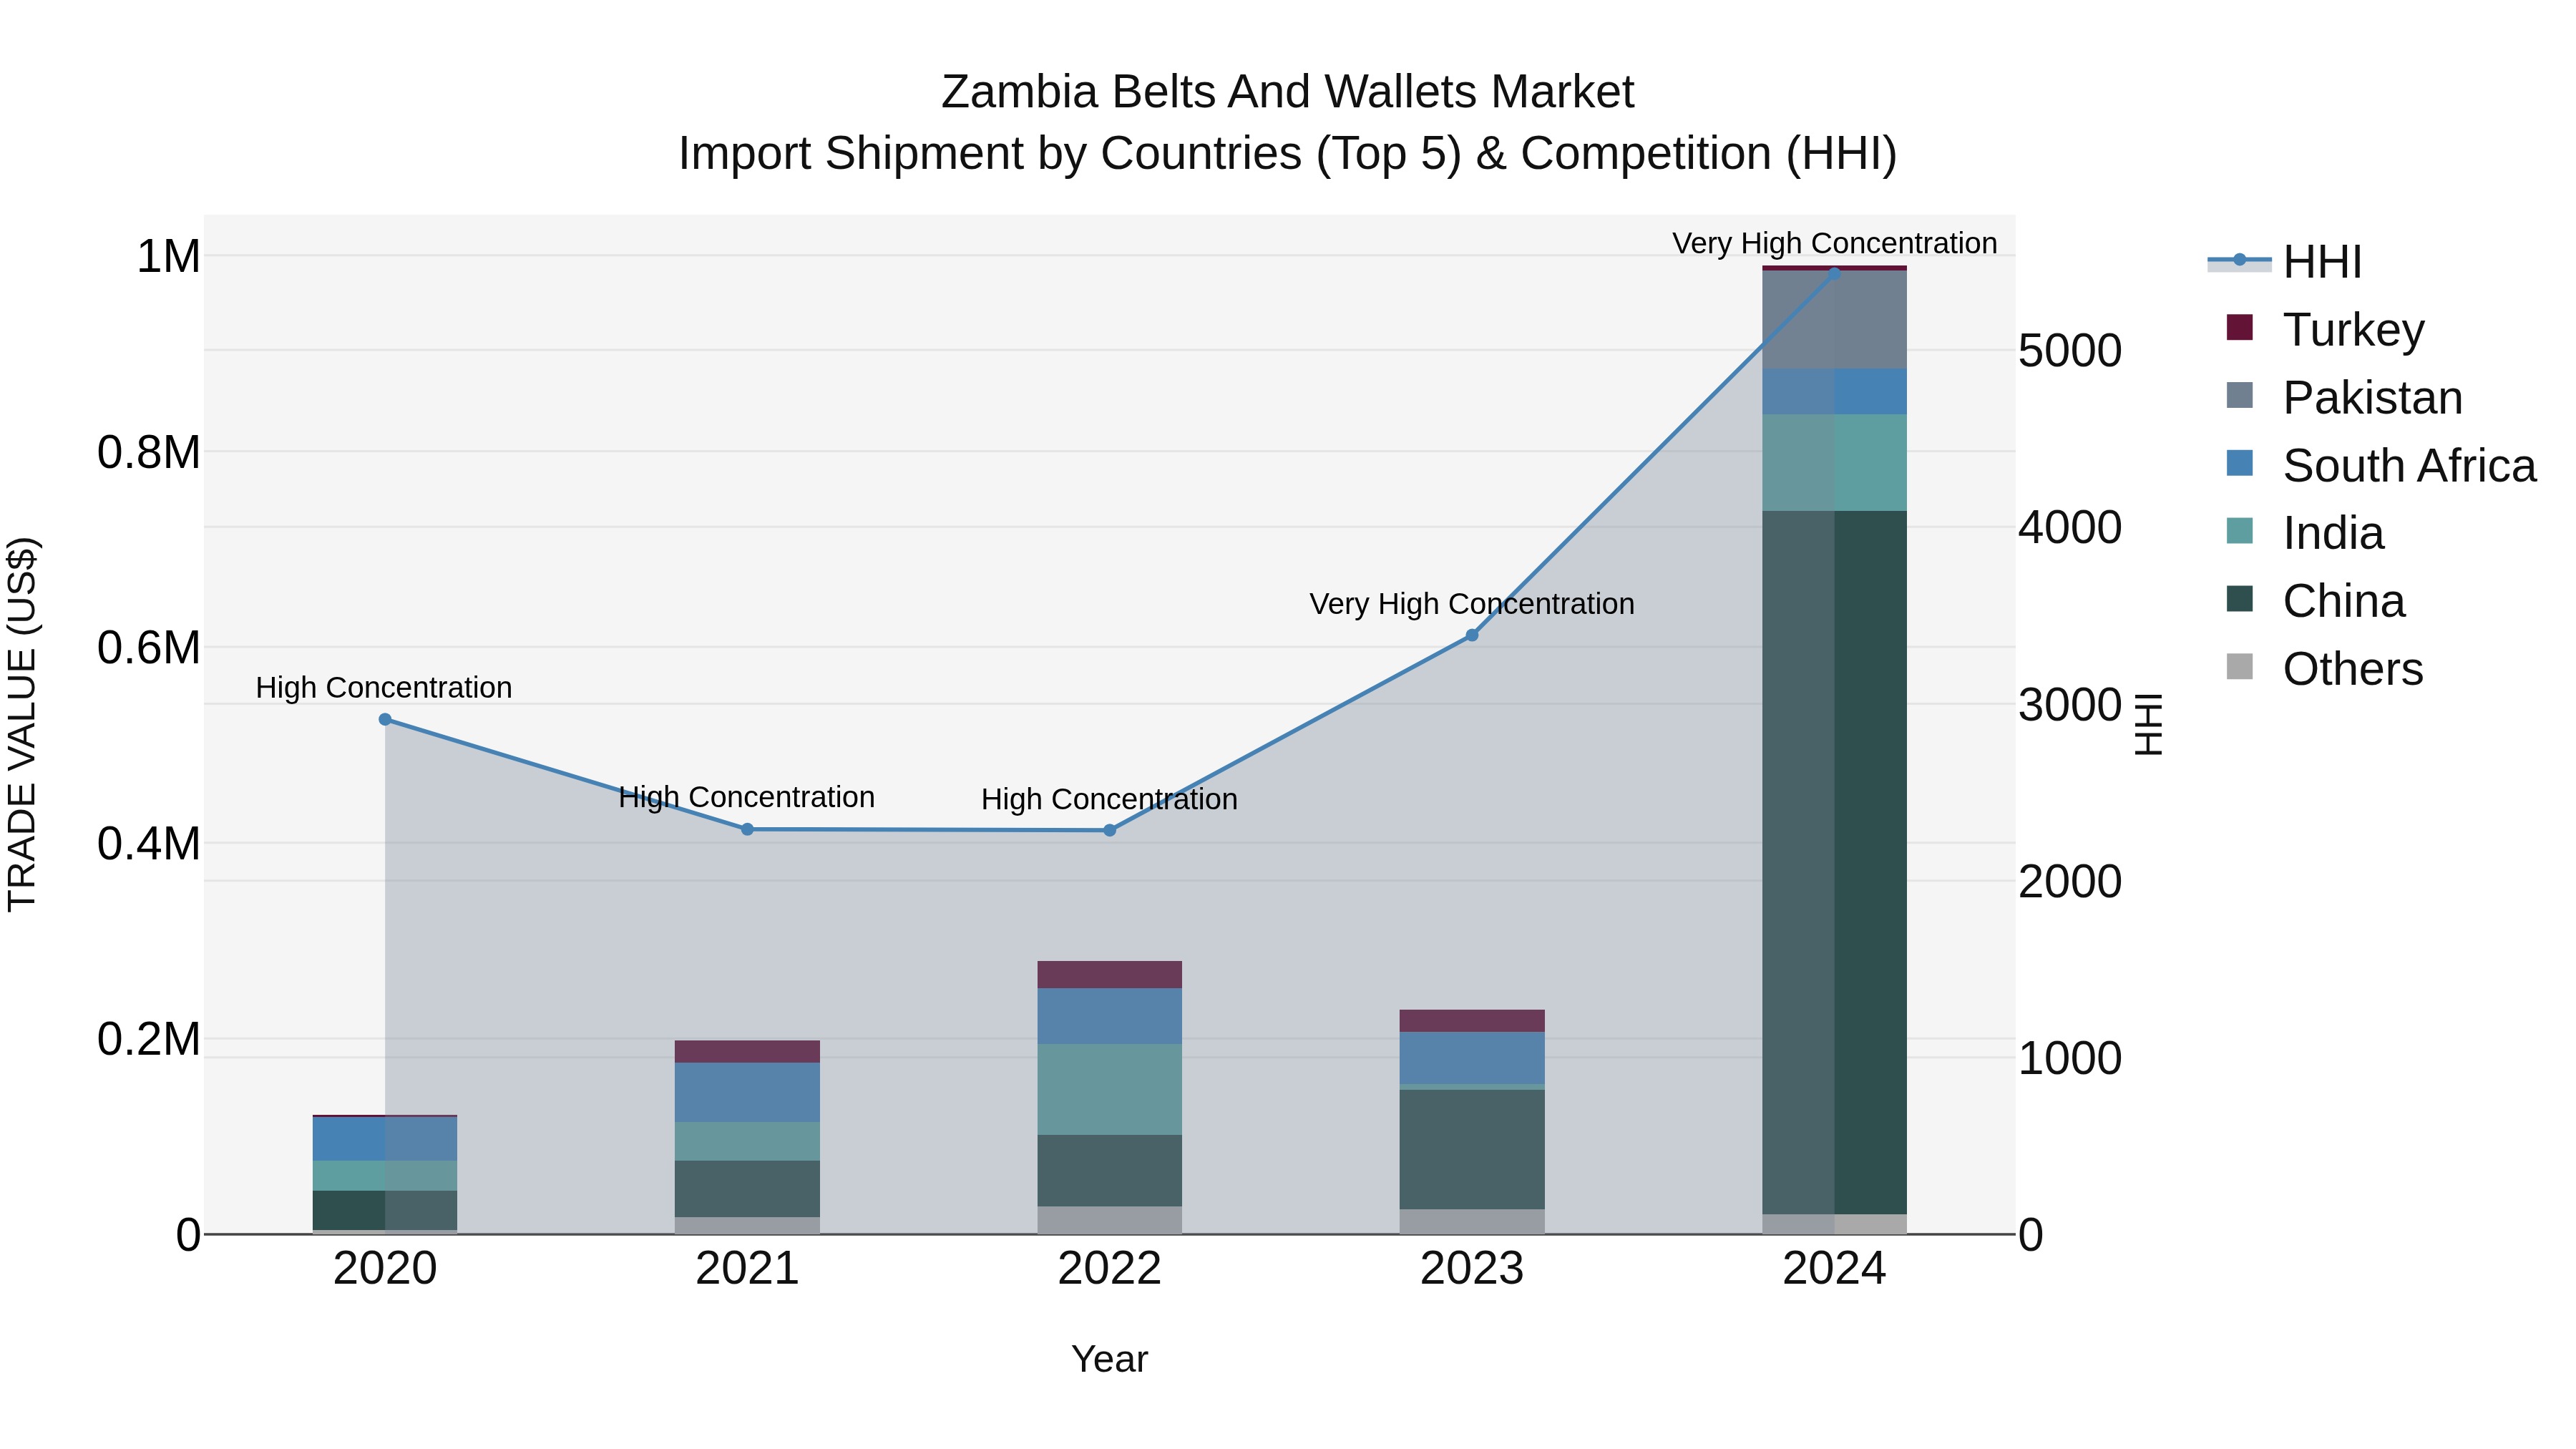Click the Pakistan segment of the 2024 bar
2576x1449 pixels.
1834,320
